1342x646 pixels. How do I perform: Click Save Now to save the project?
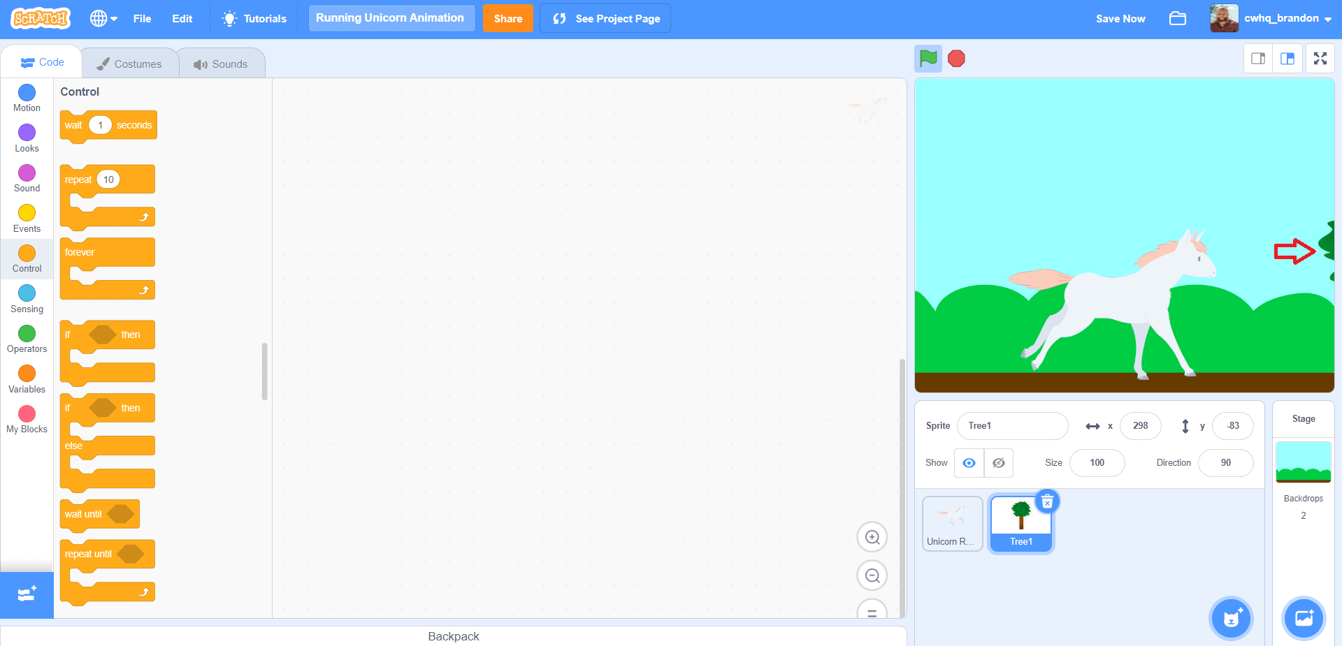pyautogui.click(x=1120, y=18)
